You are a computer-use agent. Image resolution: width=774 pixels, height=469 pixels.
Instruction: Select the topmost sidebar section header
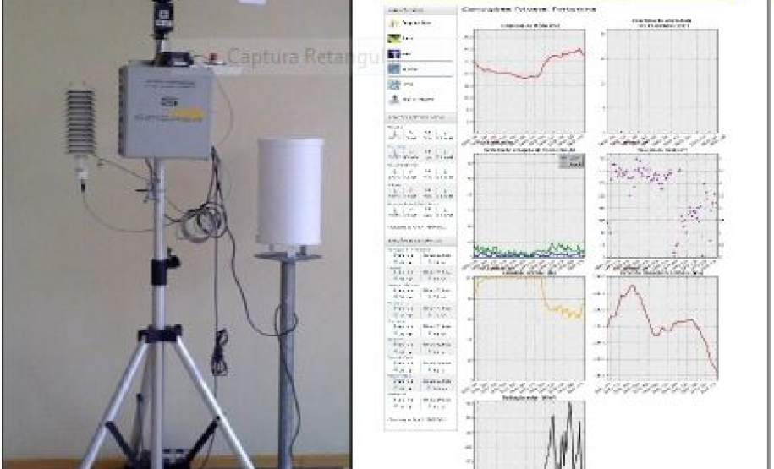click(420, 8)
